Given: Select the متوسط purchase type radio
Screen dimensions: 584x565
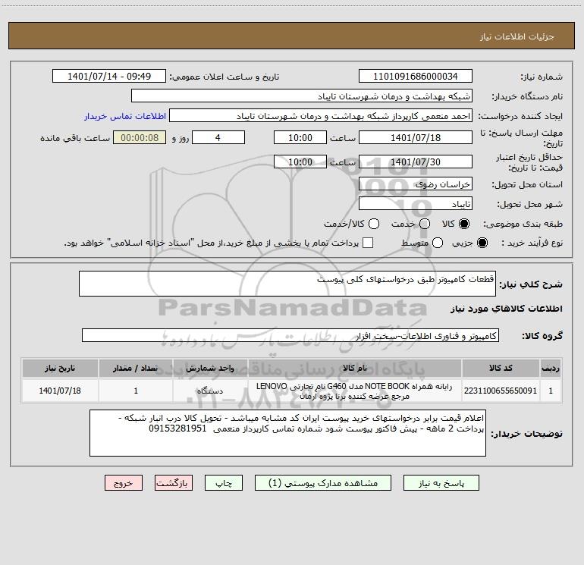Looking at the screenshot, I should click(438, 243).
